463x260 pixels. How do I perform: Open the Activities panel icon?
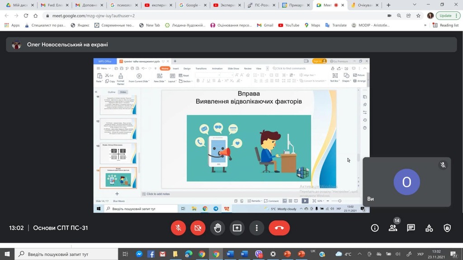coord(429,228)
